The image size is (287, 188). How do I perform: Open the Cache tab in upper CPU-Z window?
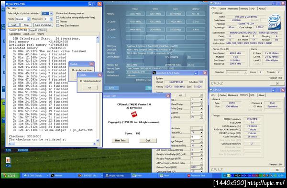coord(223,9)
